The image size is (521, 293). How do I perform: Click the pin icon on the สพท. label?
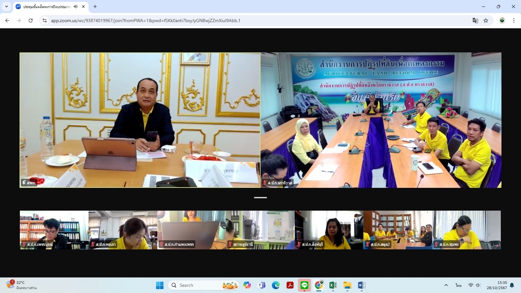click(24, 183)
